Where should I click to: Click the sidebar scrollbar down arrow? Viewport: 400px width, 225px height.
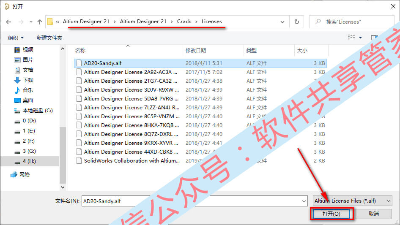(63, 187)
